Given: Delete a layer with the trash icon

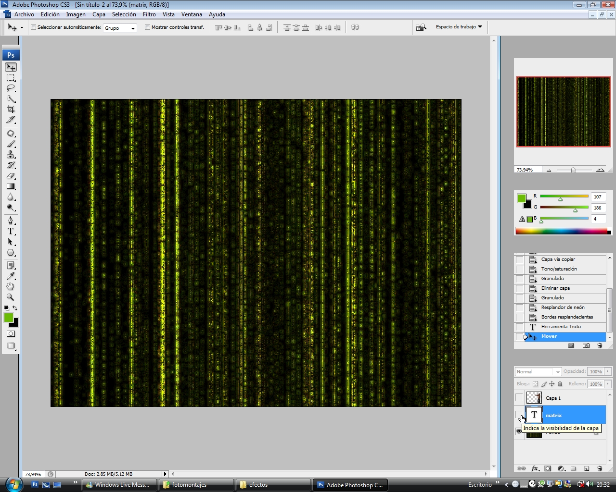Looking at the screenshot, I should [x=599, y=468].
